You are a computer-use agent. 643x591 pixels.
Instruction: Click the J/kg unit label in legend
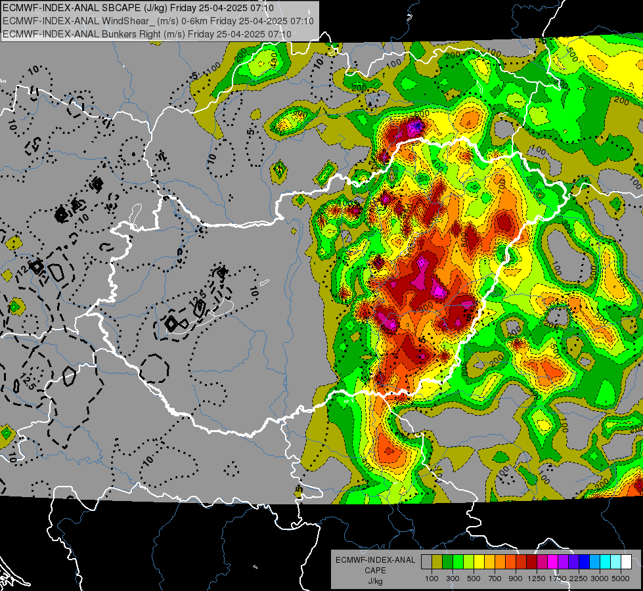[x=375, y=582]
